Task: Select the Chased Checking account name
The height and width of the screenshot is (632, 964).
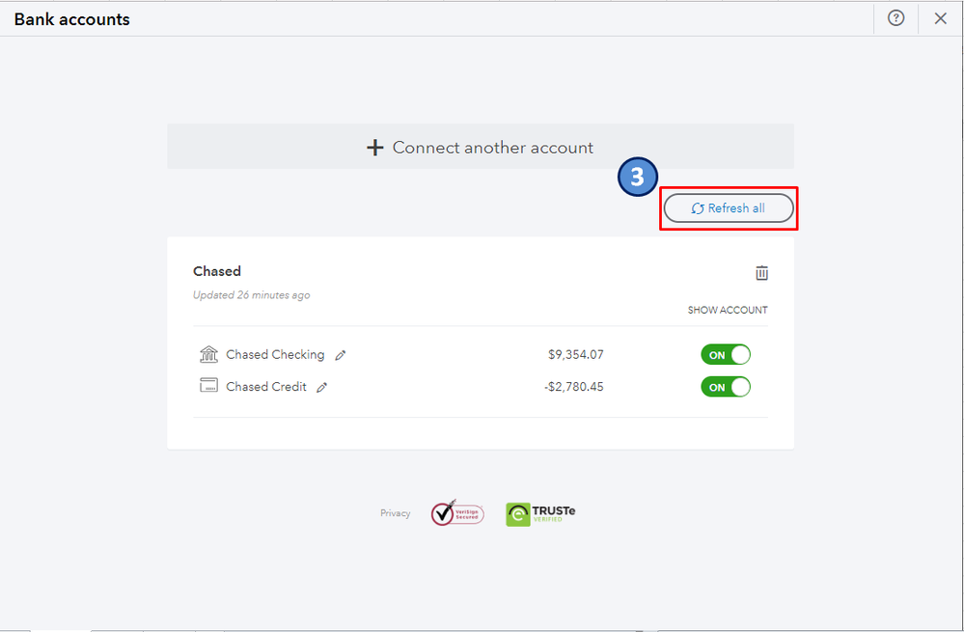Action: [x=275, y=355]
